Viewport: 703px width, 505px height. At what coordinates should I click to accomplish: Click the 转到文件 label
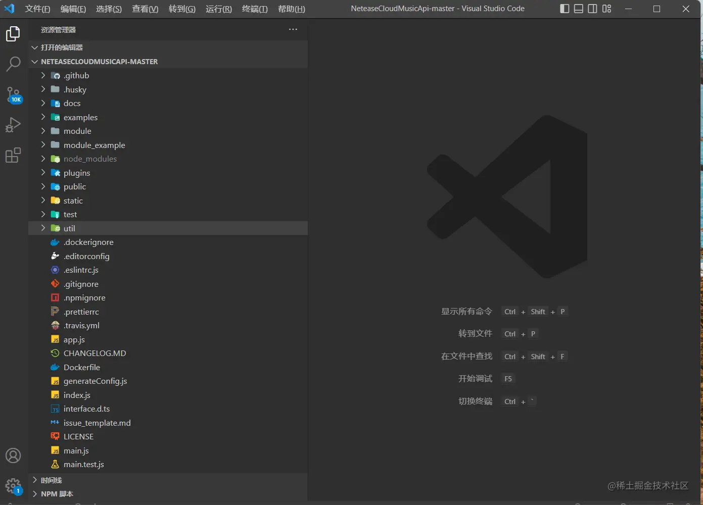[x=475, y=334]
